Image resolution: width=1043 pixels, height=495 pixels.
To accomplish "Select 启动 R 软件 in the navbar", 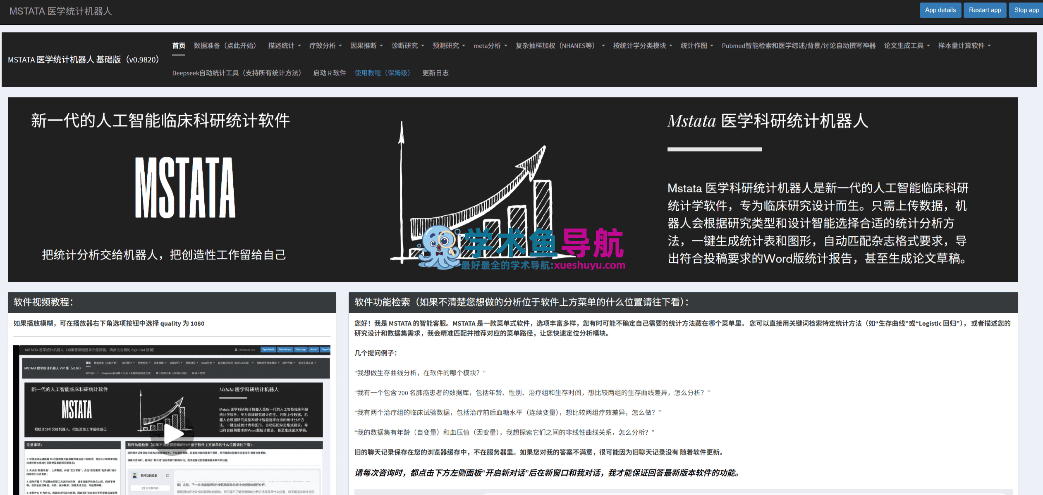I will click(x=330, y=73).
